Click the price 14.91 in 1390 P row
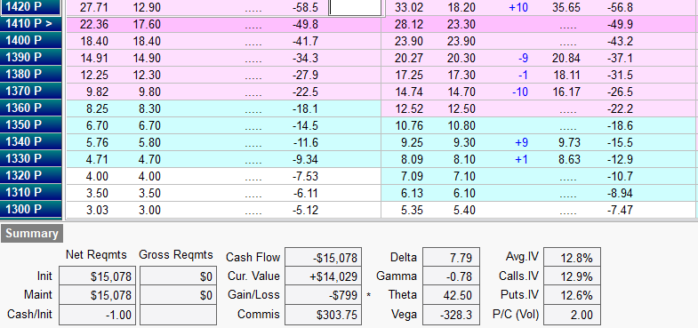The width and height of the screenshot is (698, 328). click(x=94, y=59)
